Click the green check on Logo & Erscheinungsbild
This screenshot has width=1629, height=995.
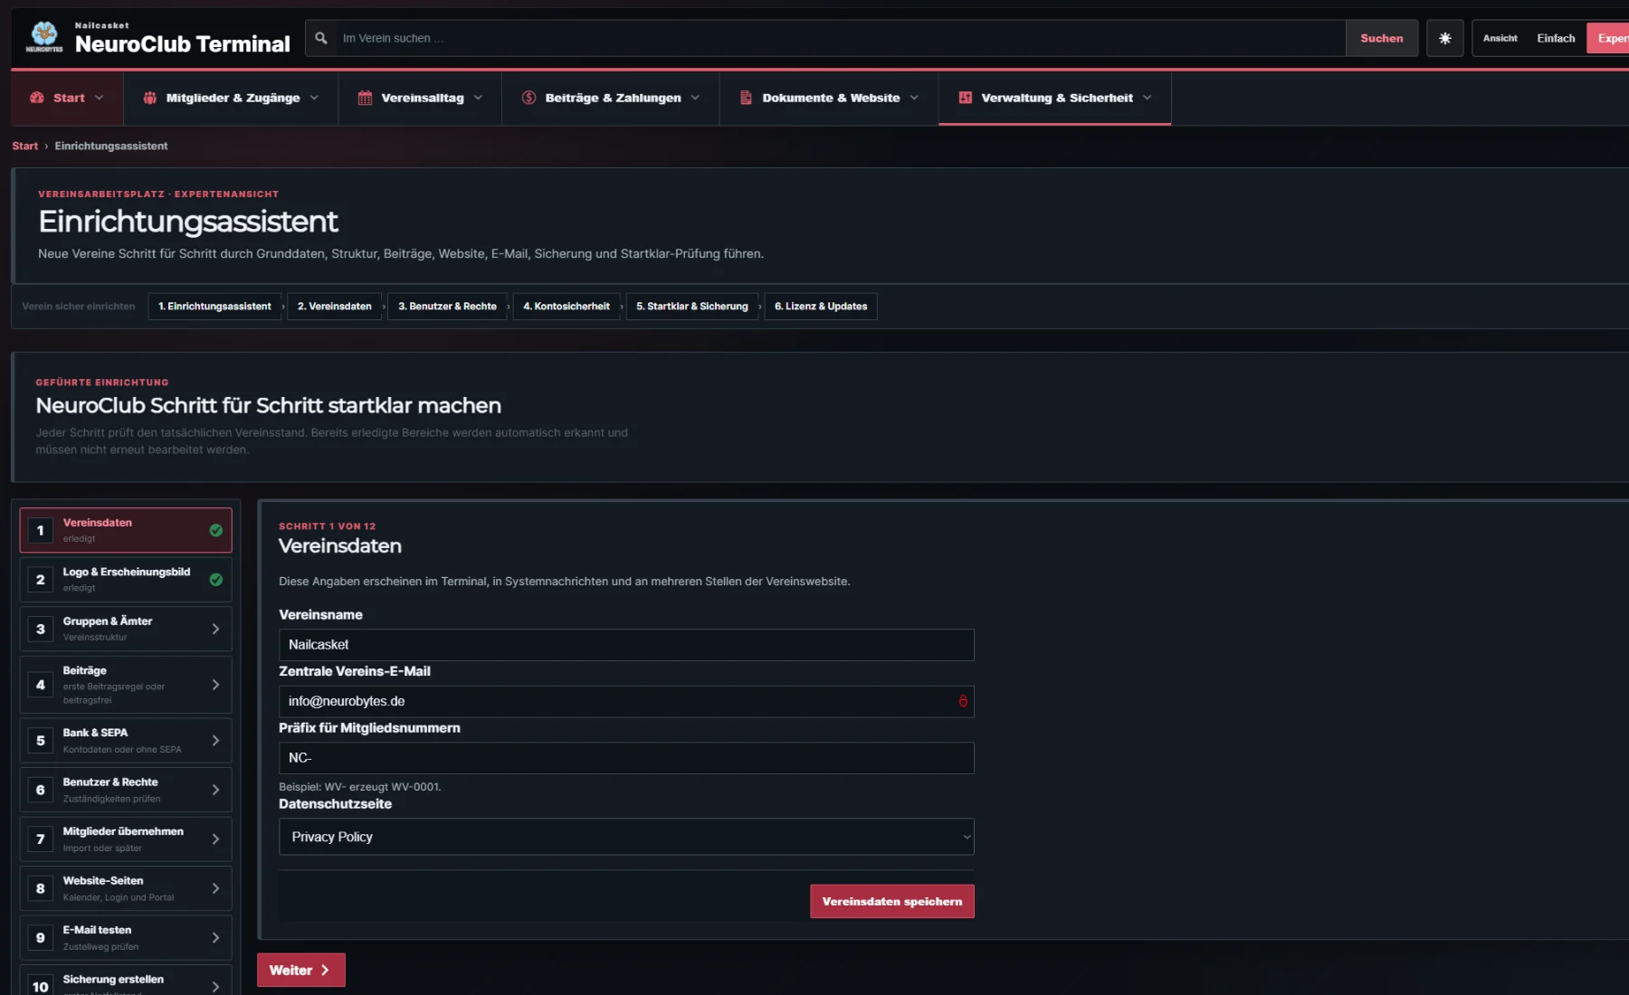click(x=216, y=580)
